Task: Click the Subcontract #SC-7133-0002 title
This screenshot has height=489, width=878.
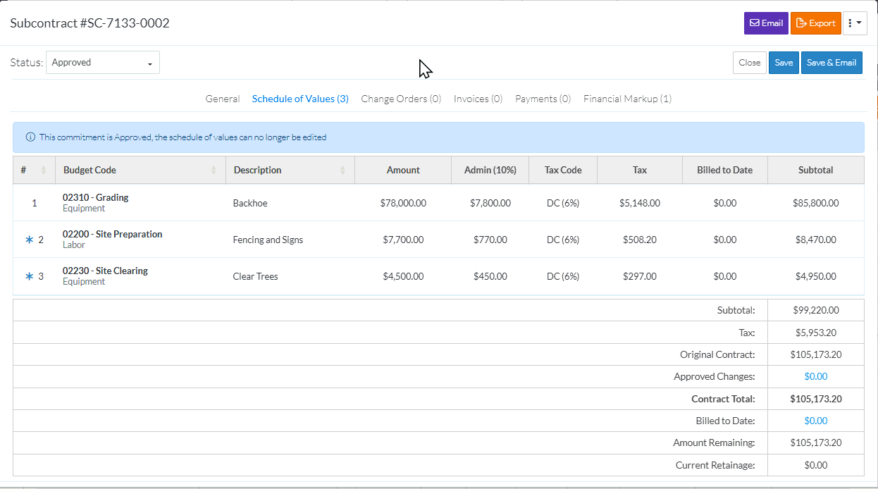Action: click(x=89, y=23)
